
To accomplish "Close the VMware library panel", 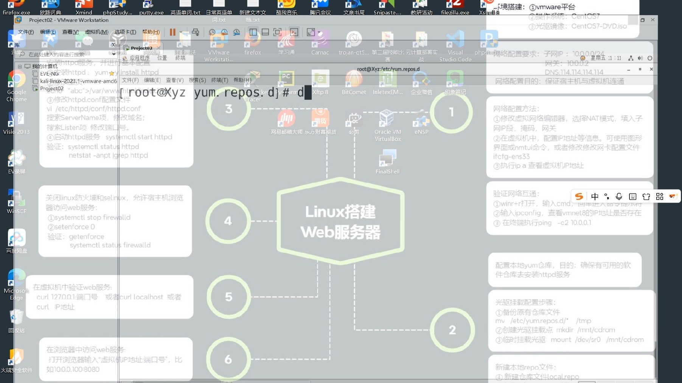I will point(113,45).
